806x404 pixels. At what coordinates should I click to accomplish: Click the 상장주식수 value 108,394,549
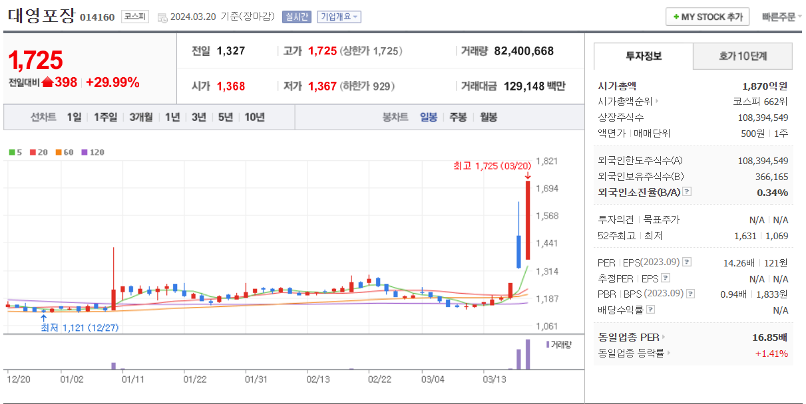click(763, 118)
